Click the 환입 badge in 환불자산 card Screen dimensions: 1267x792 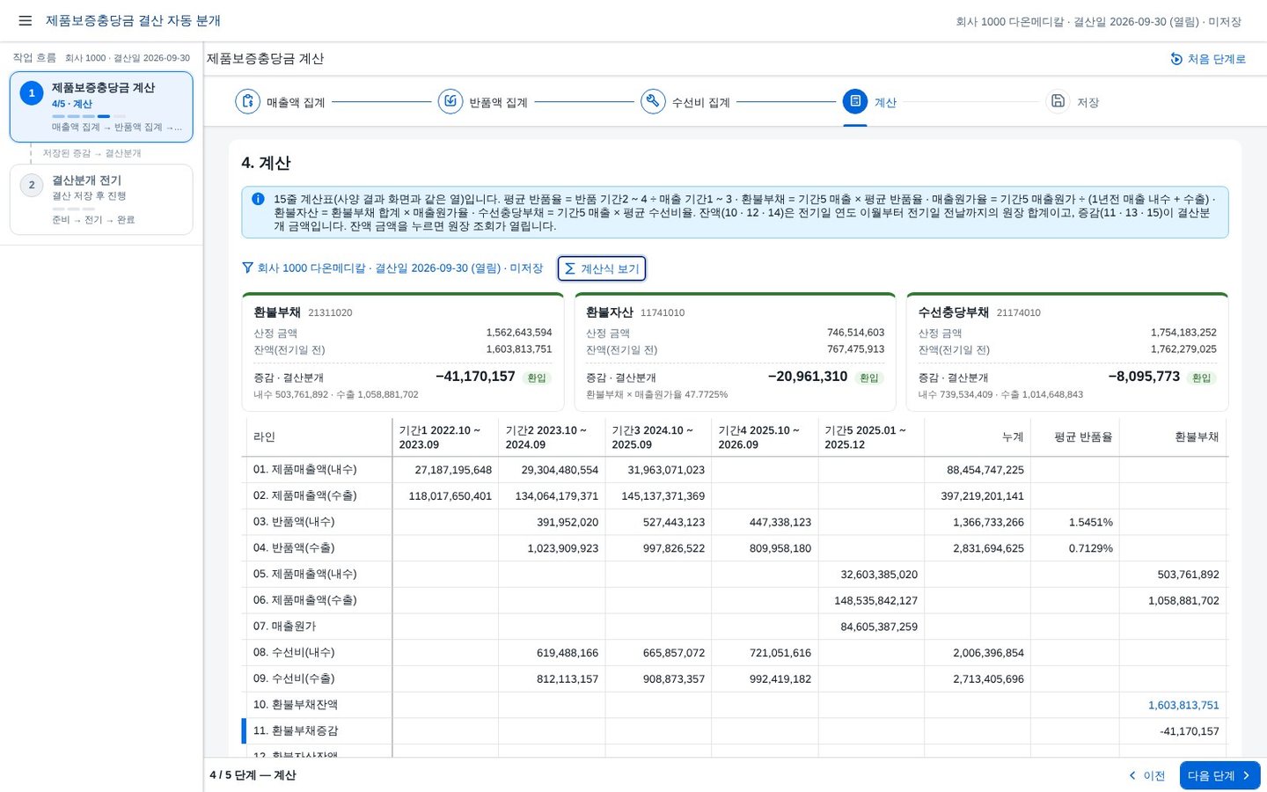(x=868, y=378)
